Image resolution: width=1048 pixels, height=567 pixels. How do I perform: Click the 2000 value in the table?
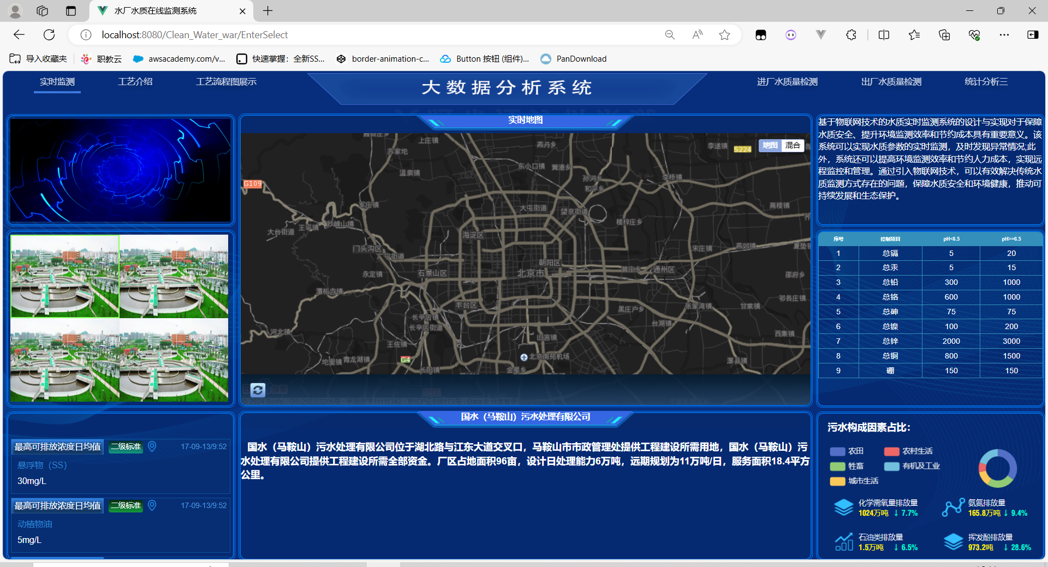pos(951,341)
